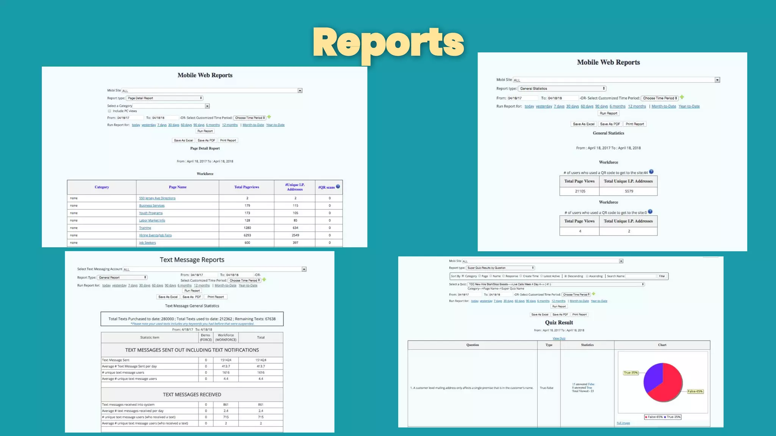Choose Descending sort order radio

tap(565, 276)
